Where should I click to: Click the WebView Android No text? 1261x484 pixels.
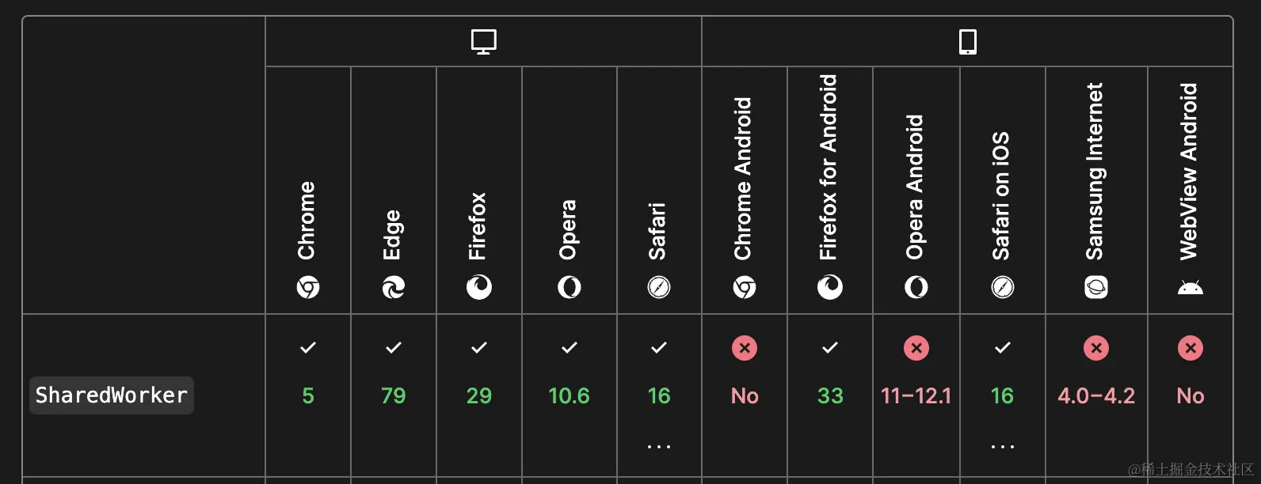[x=1190, y=395]
